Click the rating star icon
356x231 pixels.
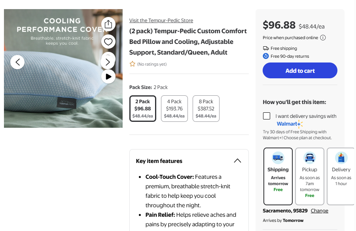coord(133,64)
